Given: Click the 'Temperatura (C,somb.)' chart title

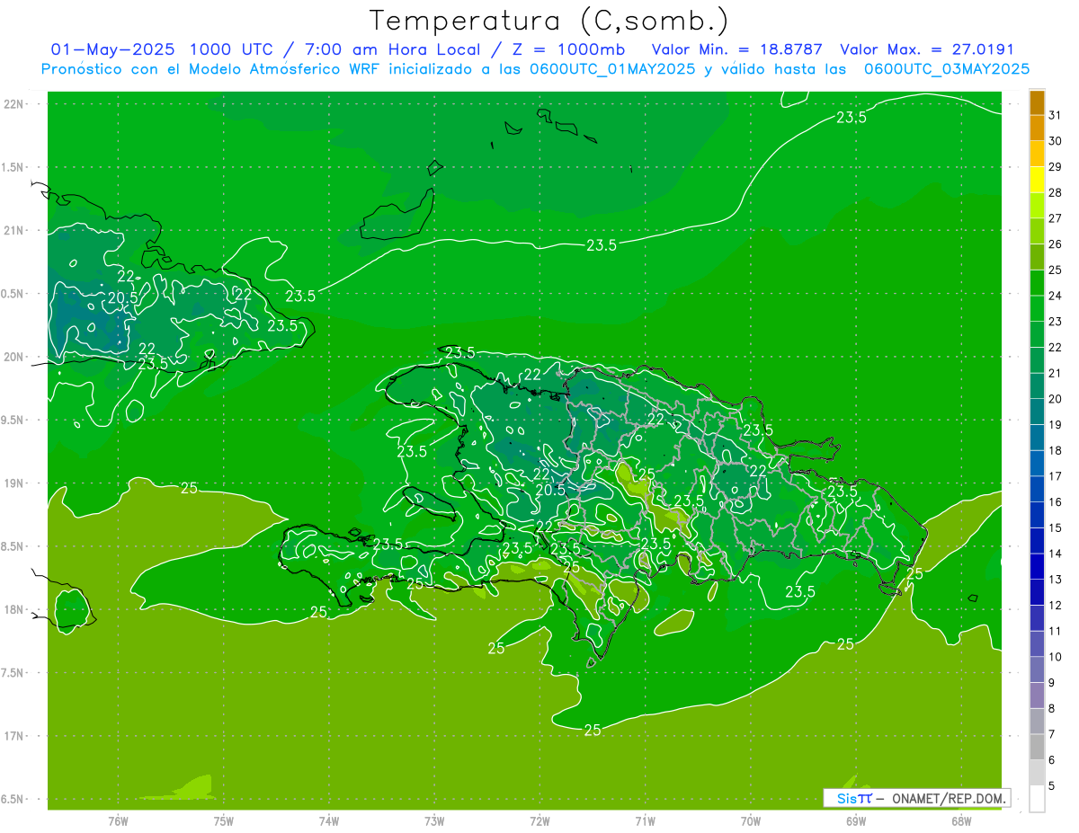Looking at the screenshot, I should 548,21.
